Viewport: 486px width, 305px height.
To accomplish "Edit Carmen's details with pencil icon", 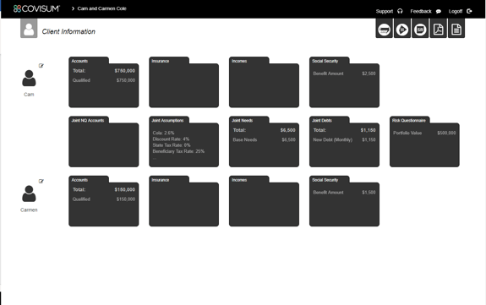I will [x=41, y=181].
